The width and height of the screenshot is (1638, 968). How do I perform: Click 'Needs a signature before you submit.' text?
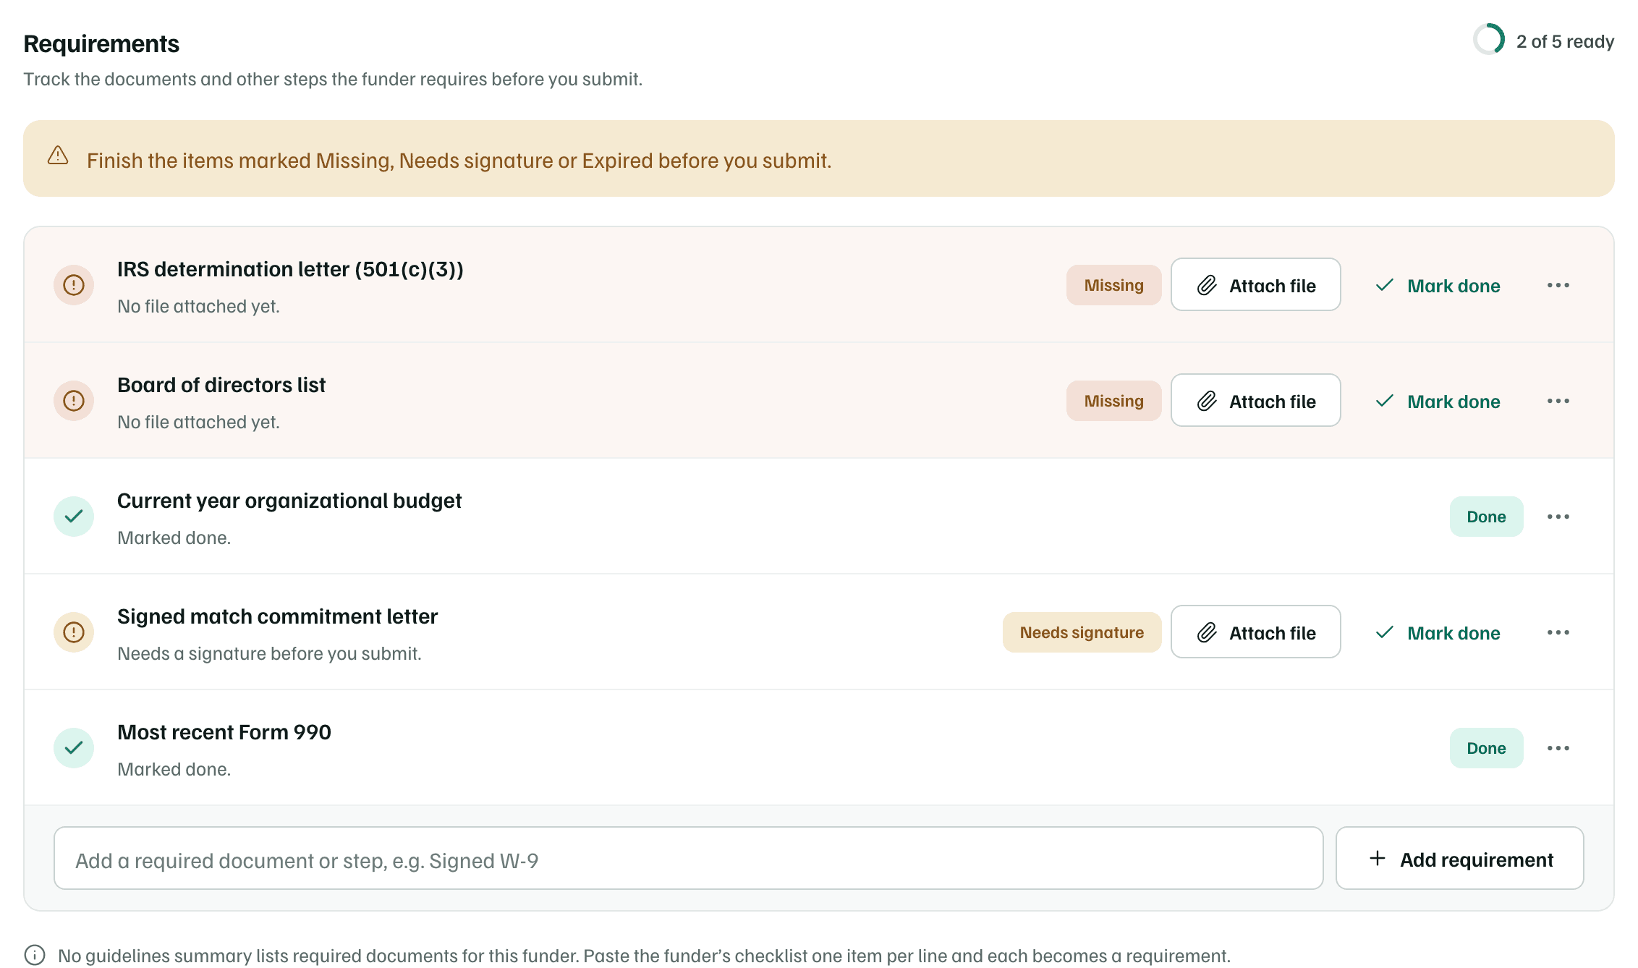pos(269,653)
